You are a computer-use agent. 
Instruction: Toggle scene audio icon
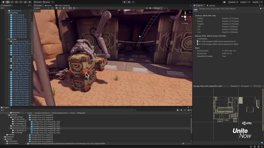[x=60, y=8]
